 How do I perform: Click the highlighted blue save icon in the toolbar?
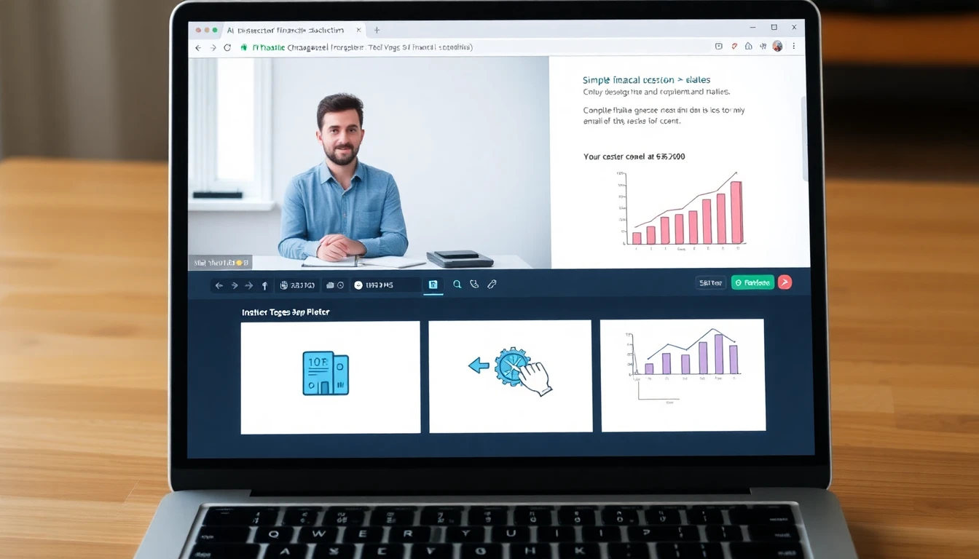click(433, 285)
